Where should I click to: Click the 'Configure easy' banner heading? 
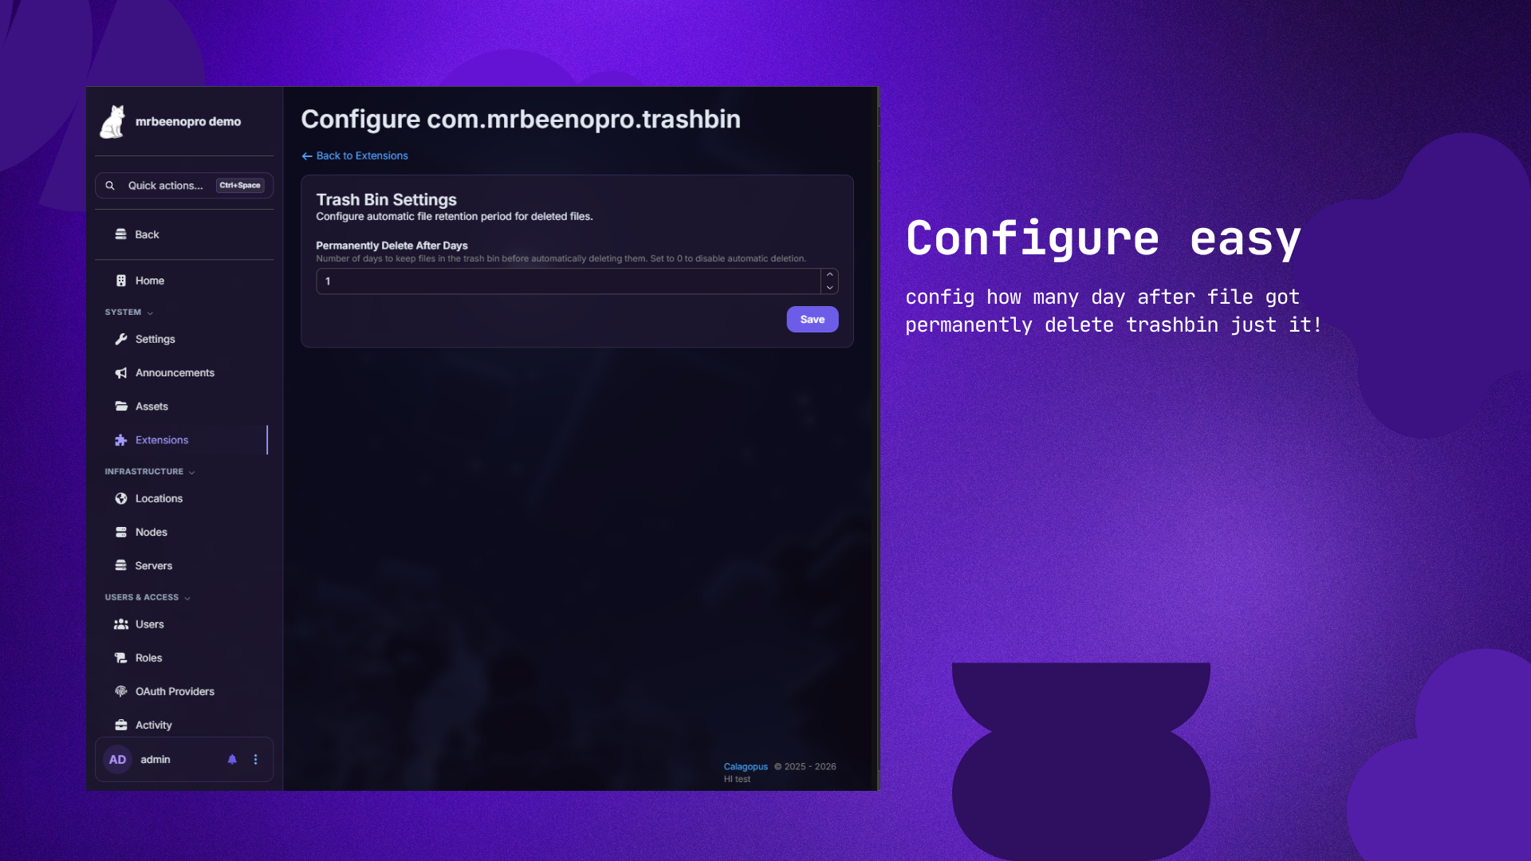pos(1104,238)
